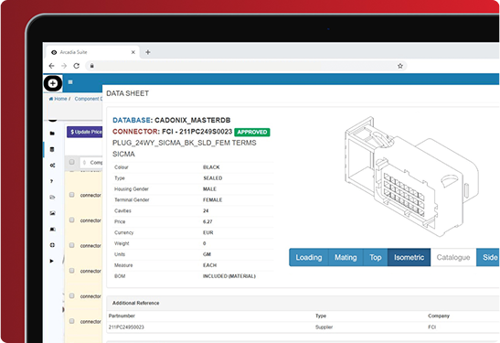Click the play triangle icon in sidebar
Viewport: 500px width, 343px height.
pos(51,261)
